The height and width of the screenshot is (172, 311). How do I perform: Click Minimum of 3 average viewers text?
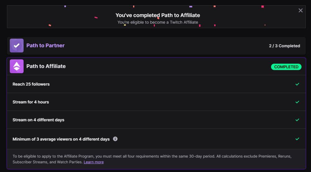click(x=61, y=139)
